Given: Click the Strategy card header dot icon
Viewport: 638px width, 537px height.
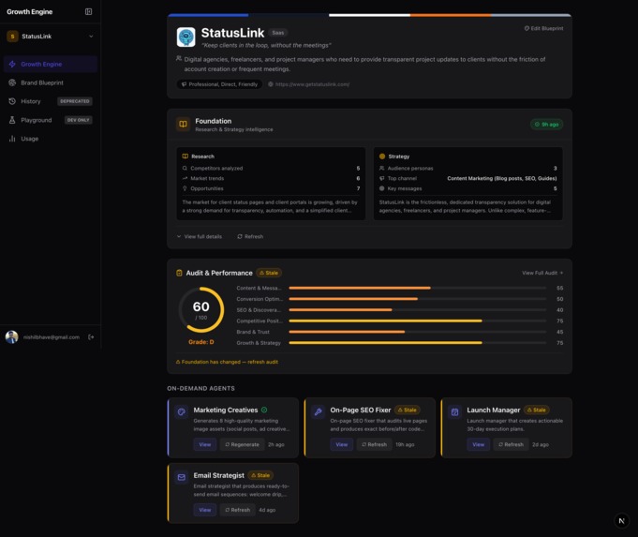Looking at the screenshot, I should 382,157.
